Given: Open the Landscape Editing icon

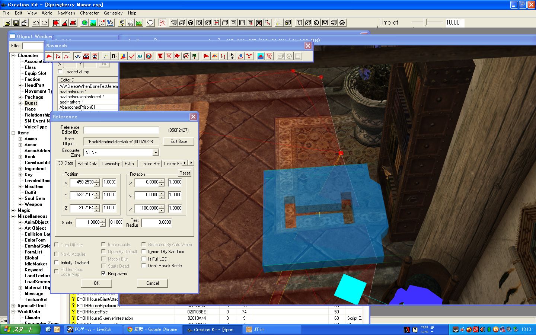Looking at the screenshot, I should 93,23.
